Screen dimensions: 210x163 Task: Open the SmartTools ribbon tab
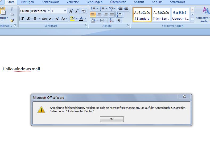point(178,2)
